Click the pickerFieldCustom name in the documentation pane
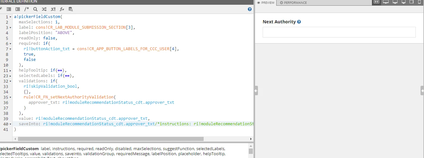 coord(19,149)
